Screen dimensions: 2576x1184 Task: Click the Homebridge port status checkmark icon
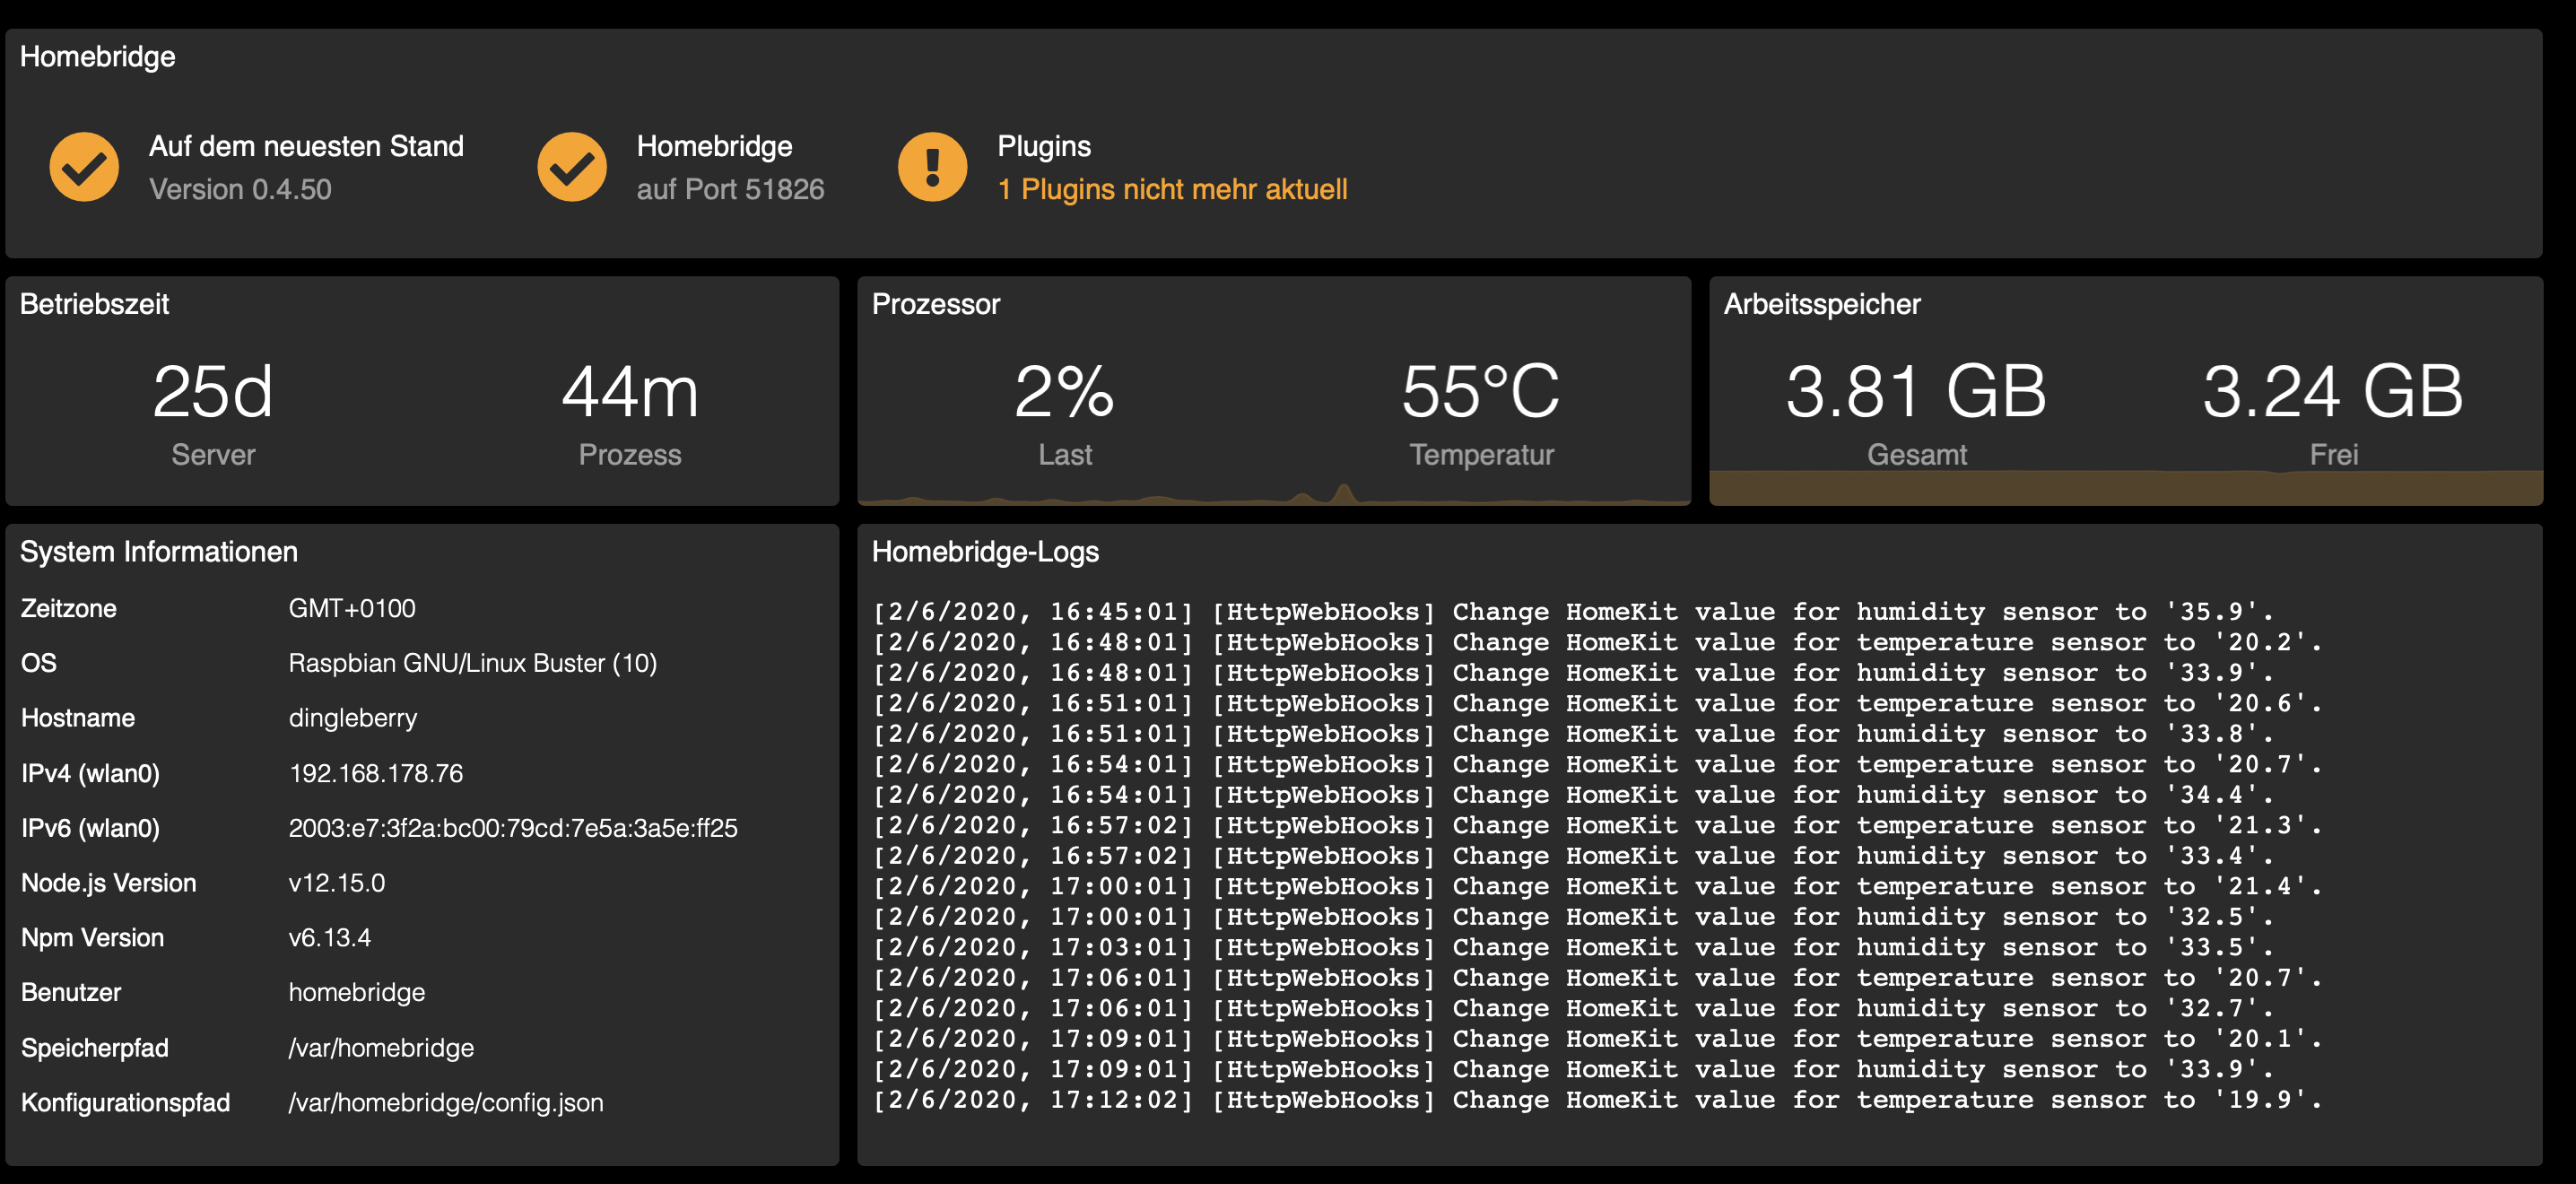pos(571,167)
